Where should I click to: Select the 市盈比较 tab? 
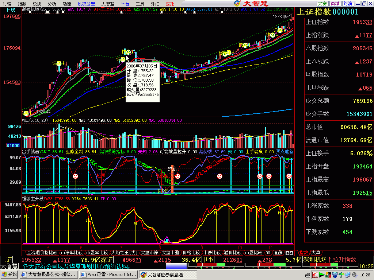point(253,253)
